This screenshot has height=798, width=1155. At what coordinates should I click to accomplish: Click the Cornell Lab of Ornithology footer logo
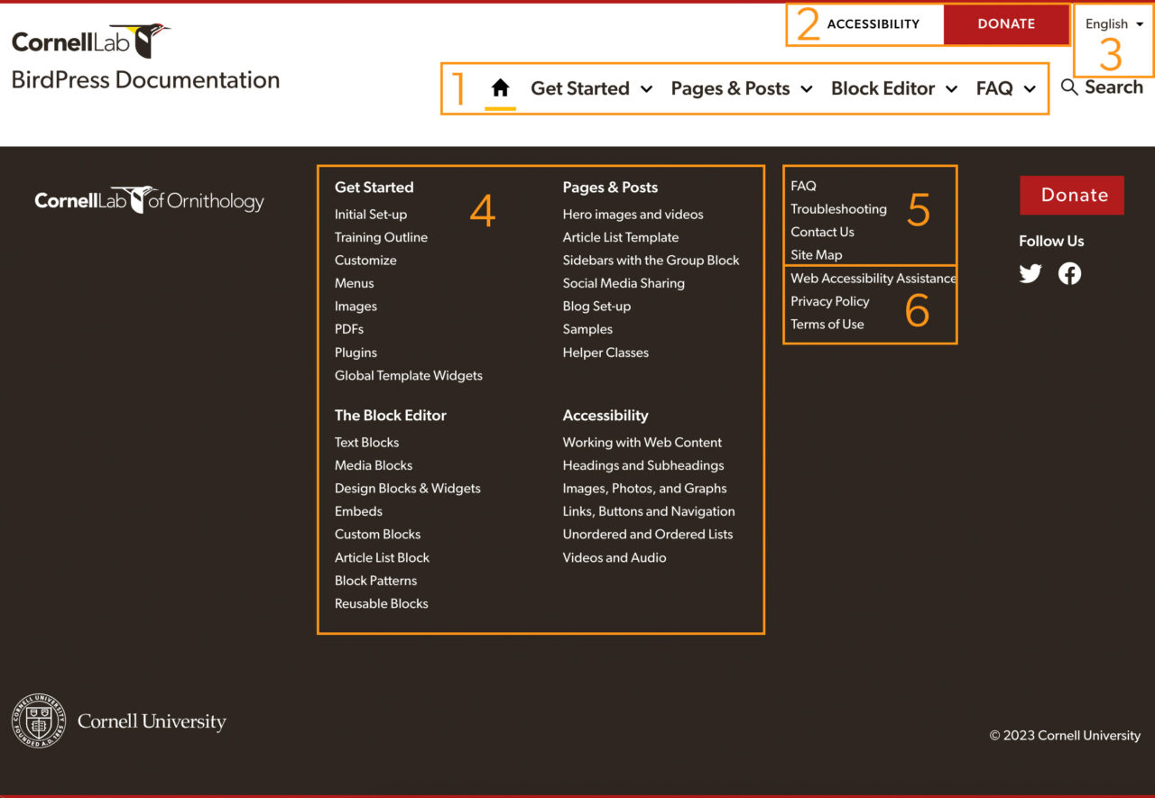coord(149,200)
